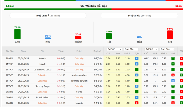183x107 pixels.
Task: Click the green T over/under badge in Levante row
Action: pyautogui.click(x=181, y=103)
